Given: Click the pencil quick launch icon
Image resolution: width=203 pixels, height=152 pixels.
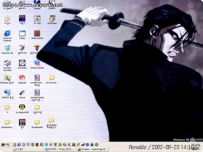Looking at the screenshot, I should click(78, 145).
